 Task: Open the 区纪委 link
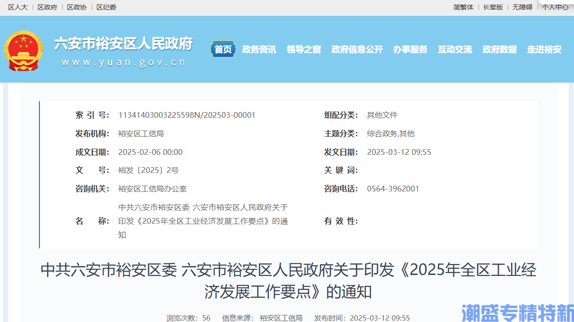pyautogui.click(x=106, y=7)
